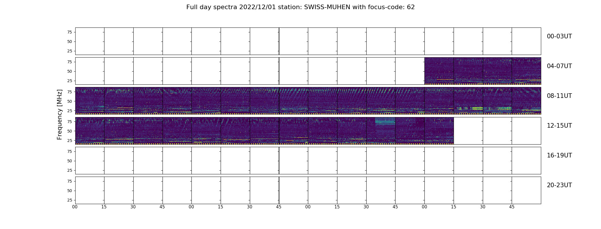The width and height of the screenshot is (601, 229).
Task: Click the leftmost spectrogram segment of 08-11UT row
Action: [x=90, y=100]
